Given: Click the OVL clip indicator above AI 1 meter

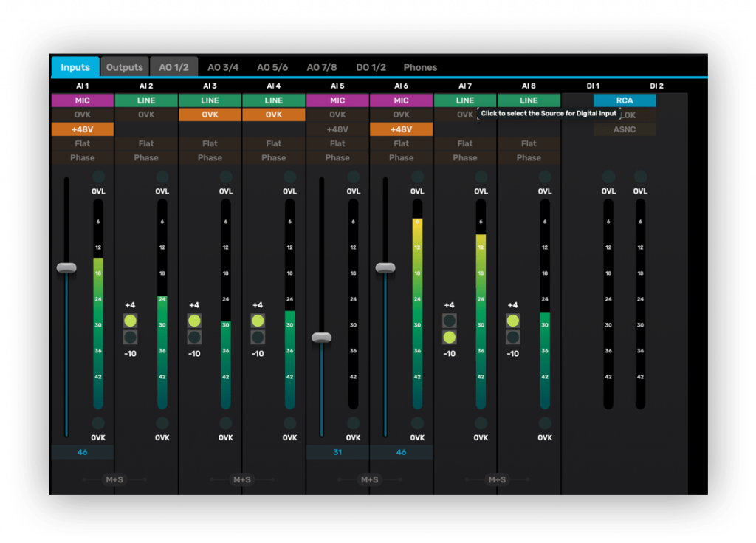Looking at the screenshot, I should pyautogui.click(x=98, y=177).
